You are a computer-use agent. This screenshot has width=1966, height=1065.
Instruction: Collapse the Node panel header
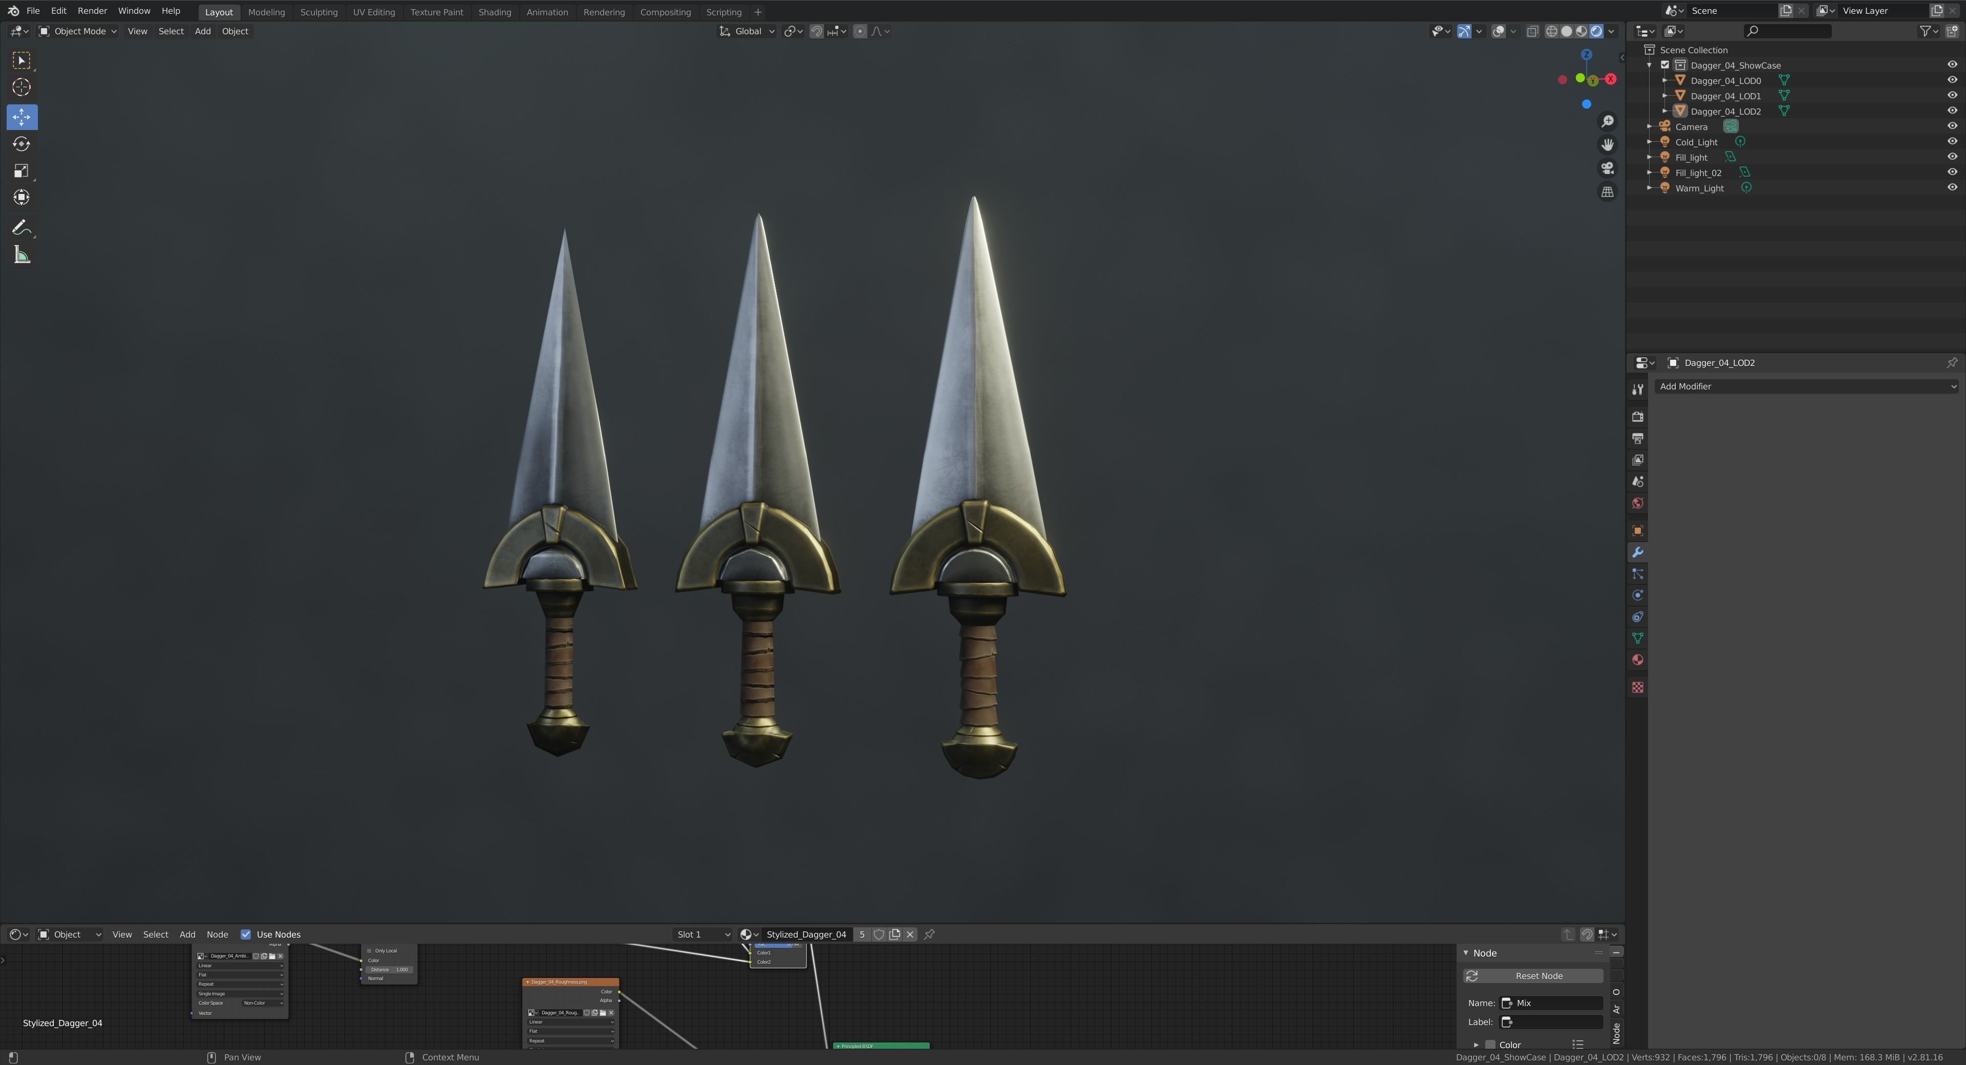coord(1466,953)
